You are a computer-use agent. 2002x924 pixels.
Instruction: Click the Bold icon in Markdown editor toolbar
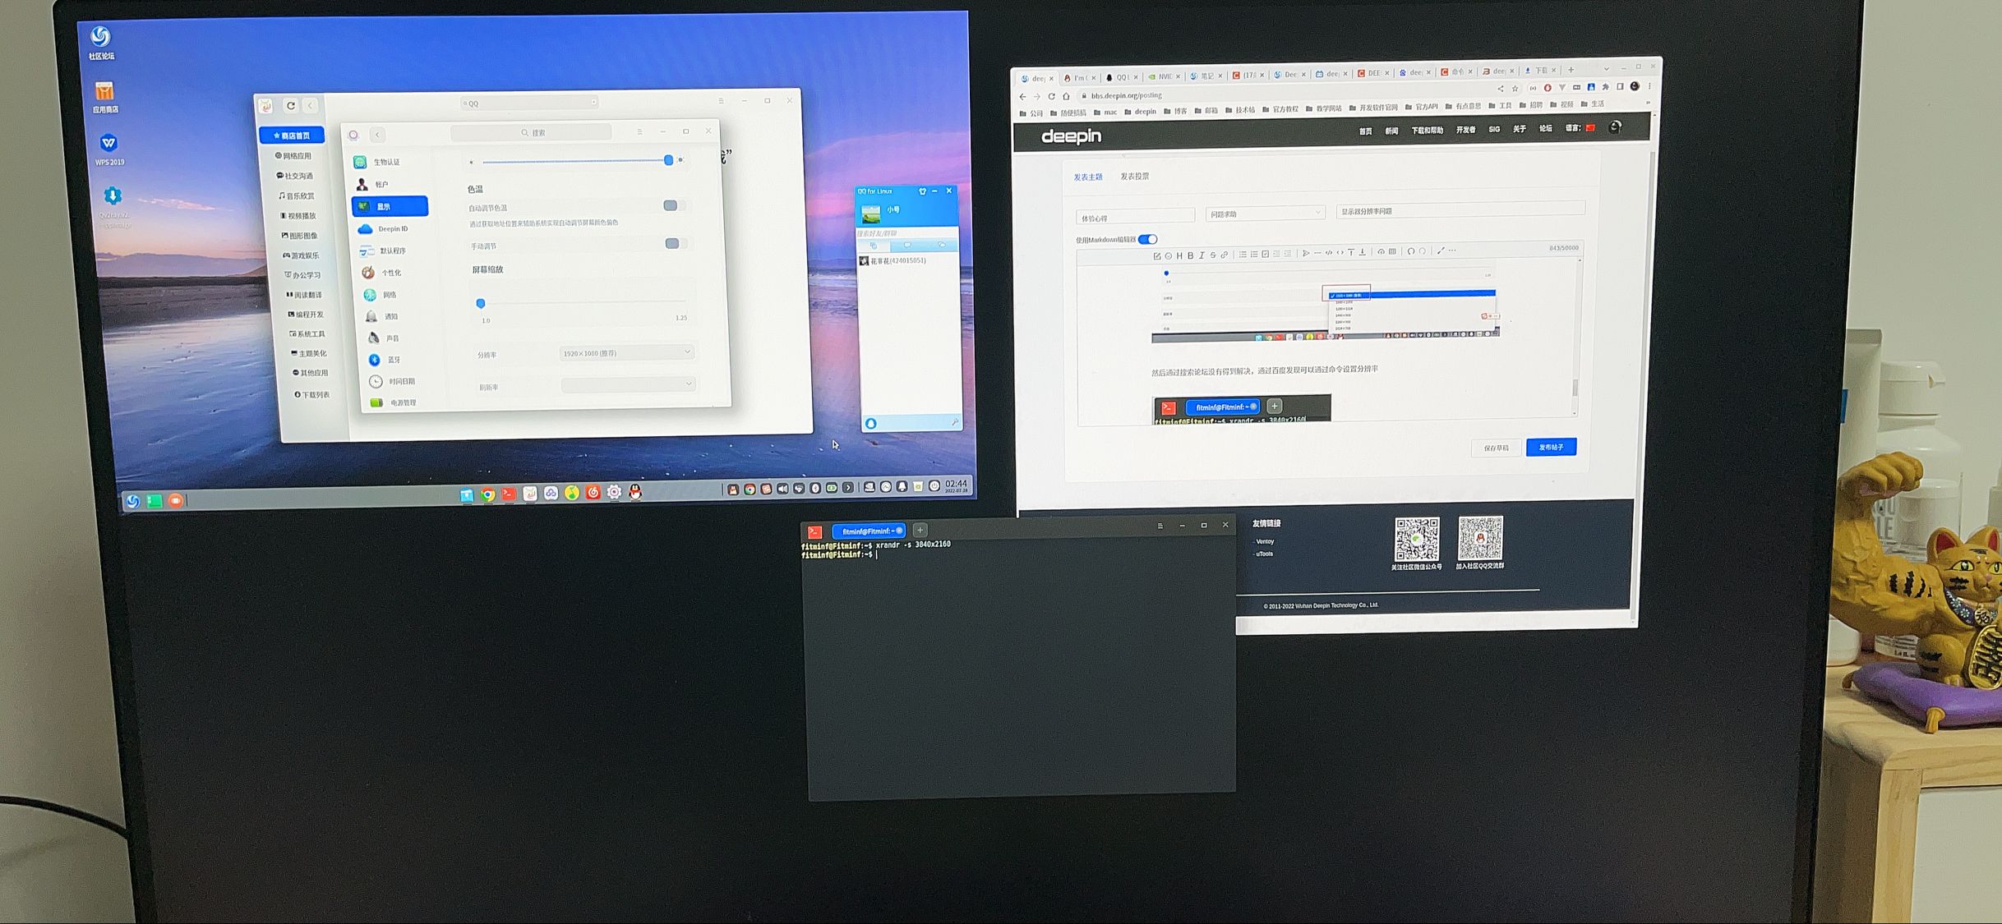[1190, 255]
